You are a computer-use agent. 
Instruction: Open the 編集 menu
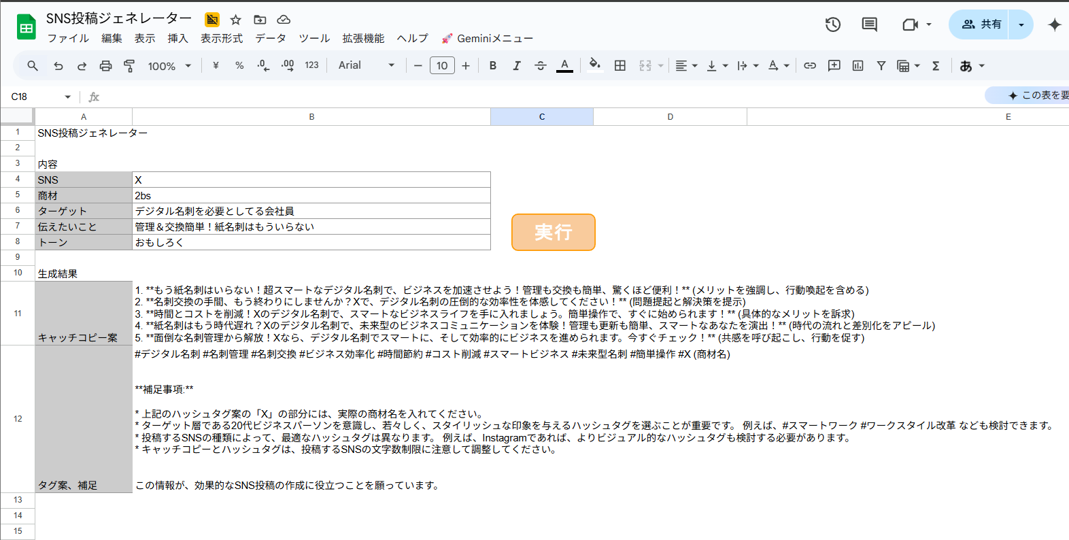(112, 38)
